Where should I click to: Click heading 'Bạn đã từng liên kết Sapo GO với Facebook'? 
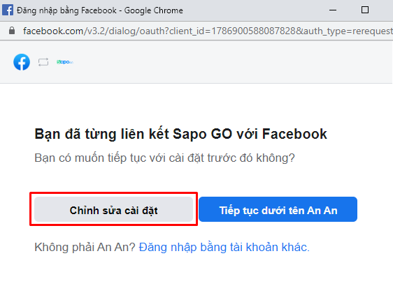pyautogui.click(x=180, y=134)
